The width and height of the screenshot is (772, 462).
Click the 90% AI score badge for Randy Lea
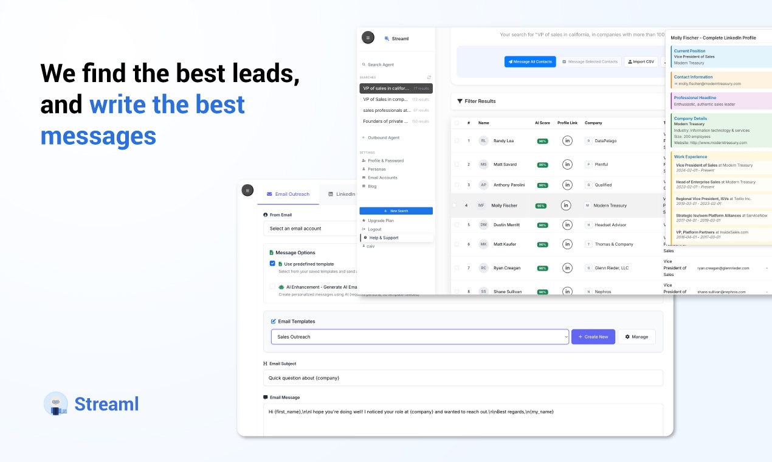click(542, 141)
